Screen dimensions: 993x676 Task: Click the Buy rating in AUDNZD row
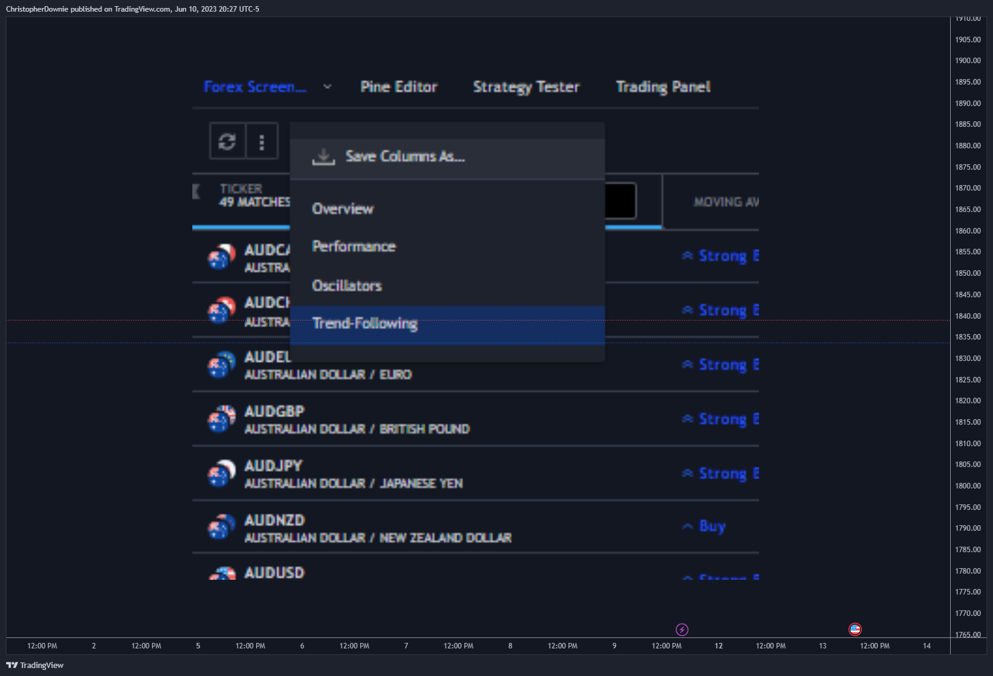pyautogui.click(x=704, y=526)
